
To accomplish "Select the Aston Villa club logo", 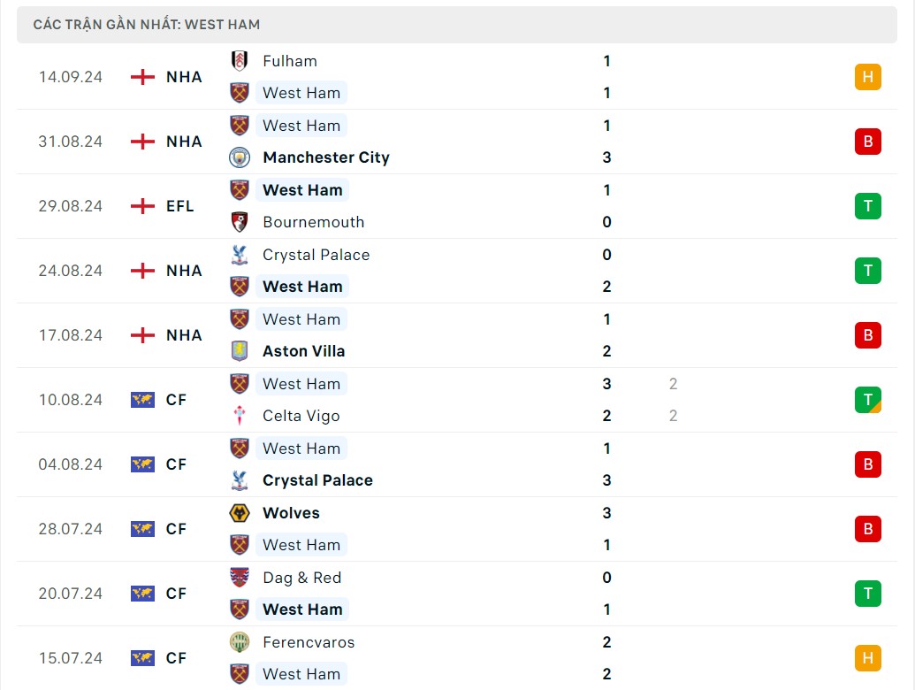I will 240,351.
